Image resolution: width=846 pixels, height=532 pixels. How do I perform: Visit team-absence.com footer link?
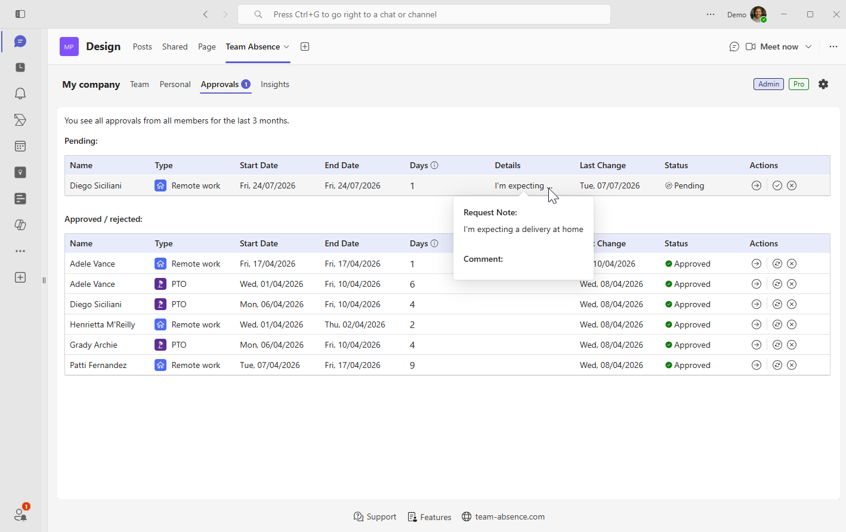click(x=503, y=516)
